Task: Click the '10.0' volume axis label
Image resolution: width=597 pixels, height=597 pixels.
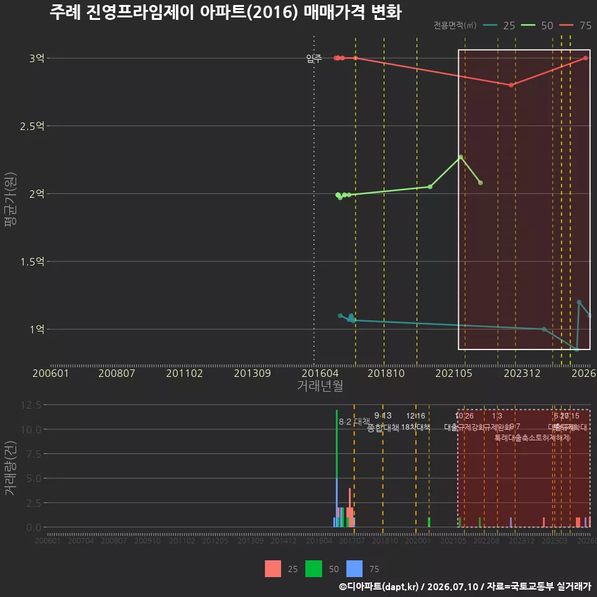Action: (x=31, y=430)
